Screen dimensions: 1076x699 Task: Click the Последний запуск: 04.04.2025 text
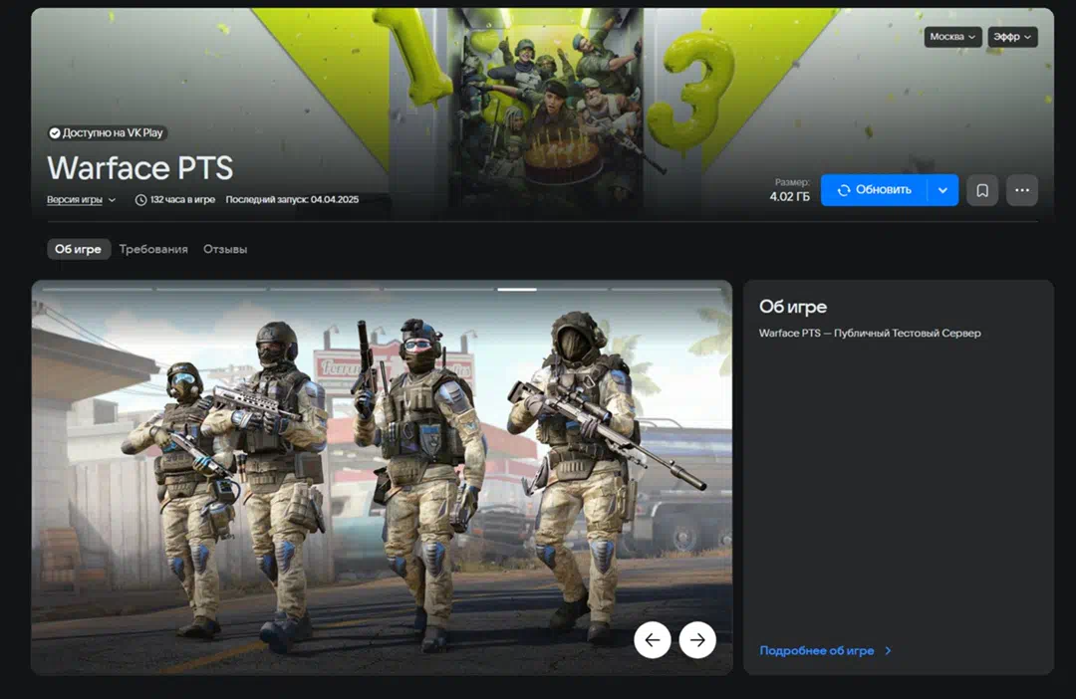pos(292,199)
